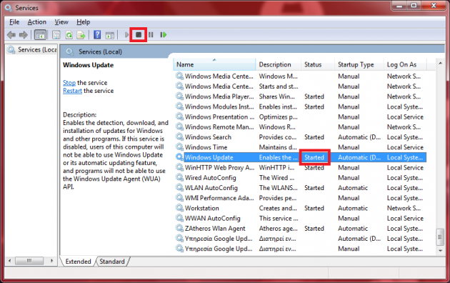Switch to the Extended tab
450x283 pixels.
click(78, 262)
